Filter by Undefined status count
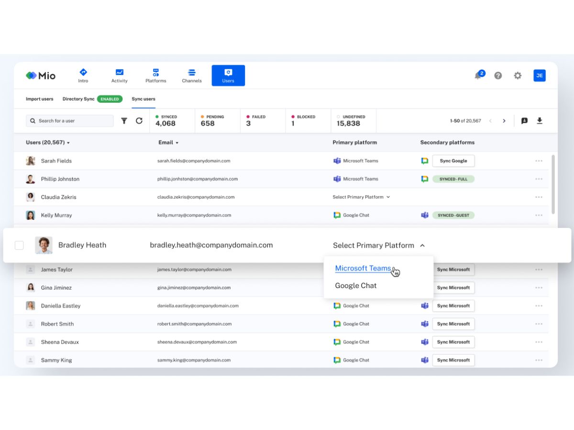574x430 pixels. 353,120
